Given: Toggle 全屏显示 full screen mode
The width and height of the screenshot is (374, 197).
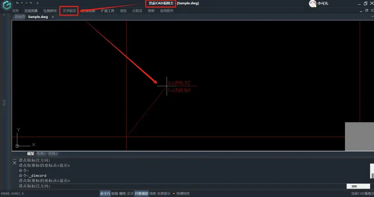Looking at the screenshot, I should click(x=164, y=194).
